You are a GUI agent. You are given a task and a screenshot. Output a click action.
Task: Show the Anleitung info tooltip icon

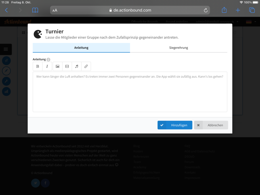[48, 59]
